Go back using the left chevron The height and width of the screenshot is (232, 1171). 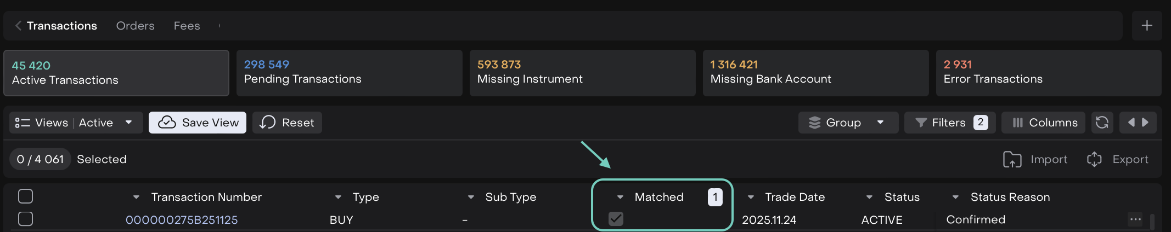click(18, 26)
